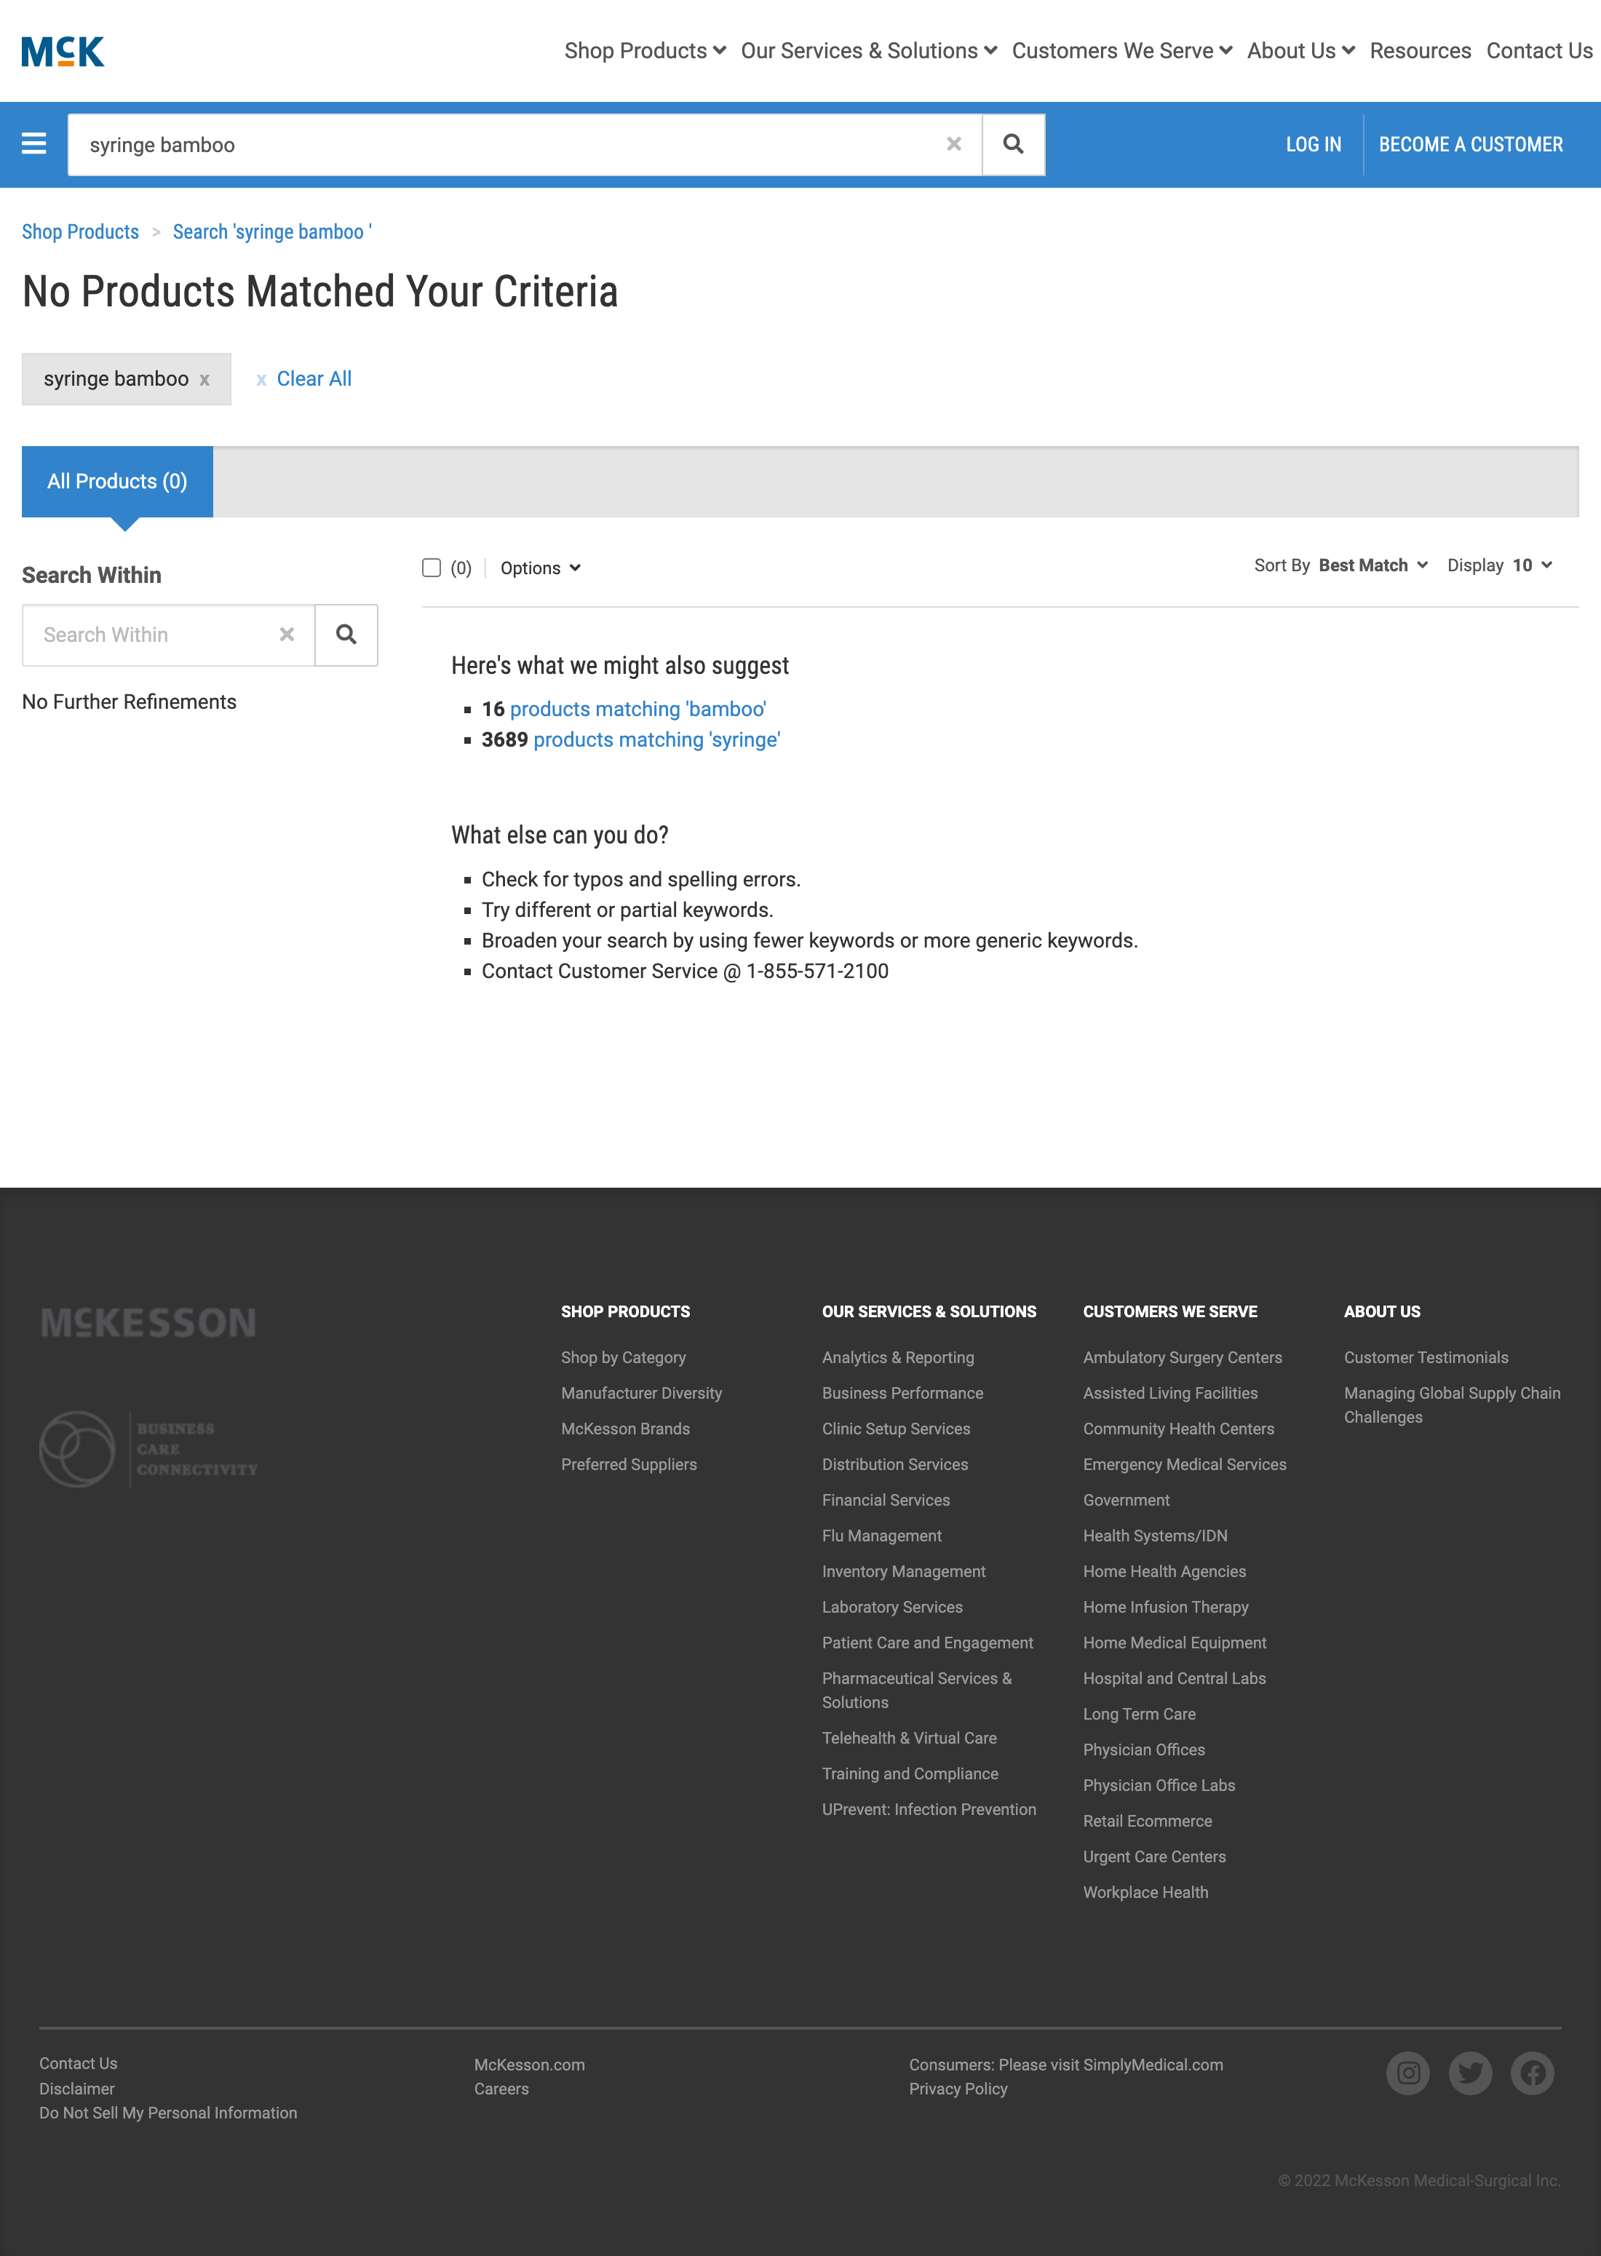The width and height of the screenshot is (1601, 2256).
Task: Click inside the Search Within input field
Action: [158, 635]
